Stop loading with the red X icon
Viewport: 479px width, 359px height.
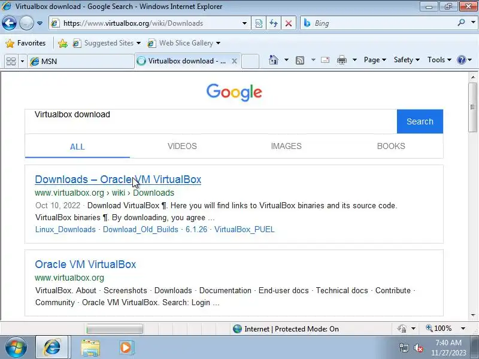click(x=288, y=23)
